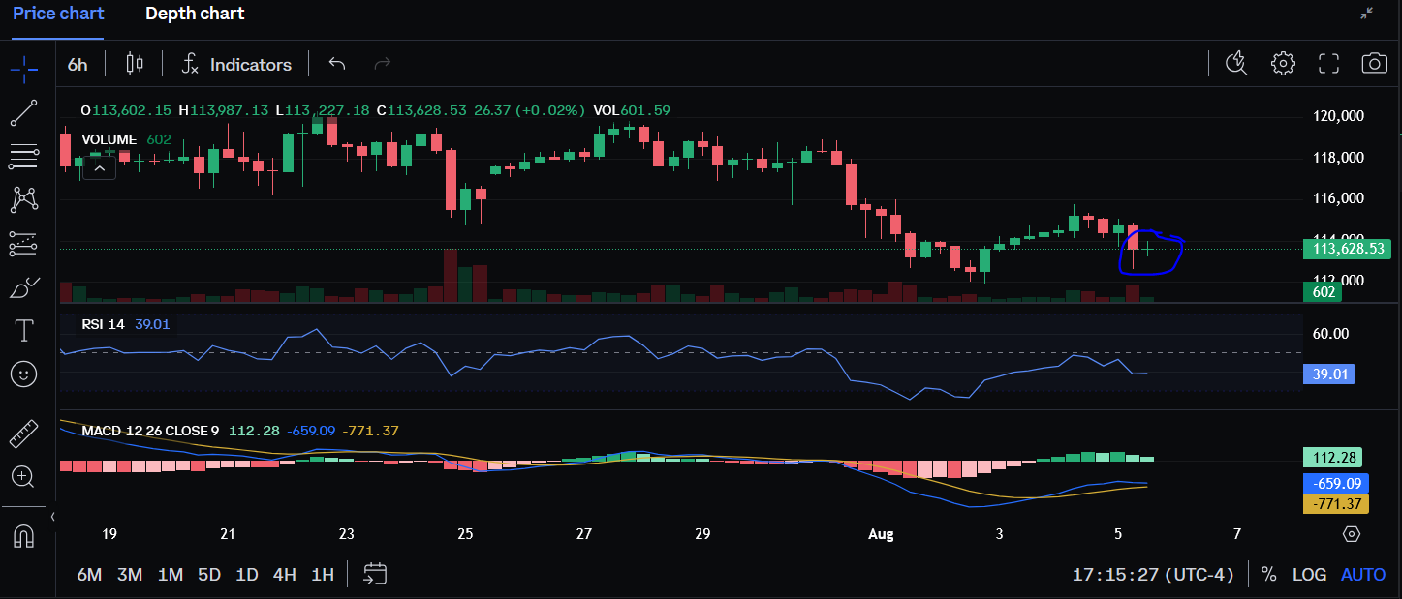Select the ruler measure tool
Screen dimensions: 1402x599
point(24,434)
